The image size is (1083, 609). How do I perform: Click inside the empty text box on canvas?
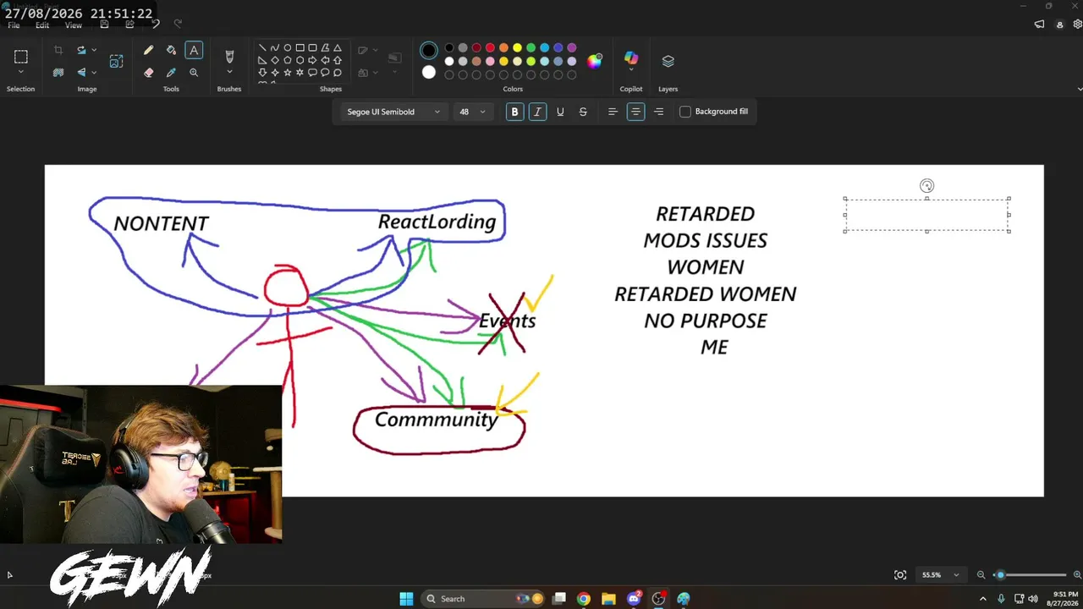click(926, 215)
